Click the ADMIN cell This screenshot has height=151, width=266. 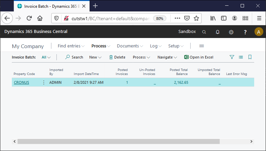55,82
